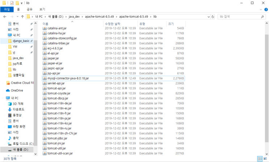The image size is (269, 162).
Task: Expand the 3D 개체 tree node
Action: (x=5, y=104)
